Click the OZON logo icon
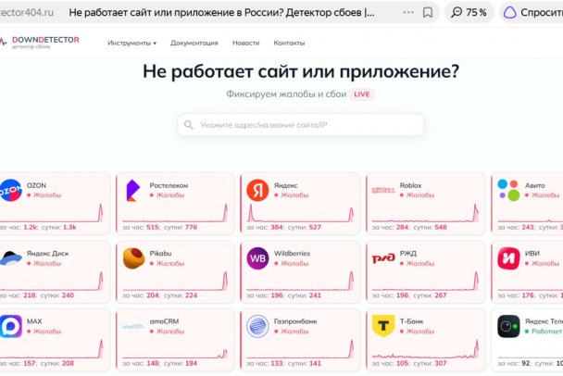 click(10, 190)
